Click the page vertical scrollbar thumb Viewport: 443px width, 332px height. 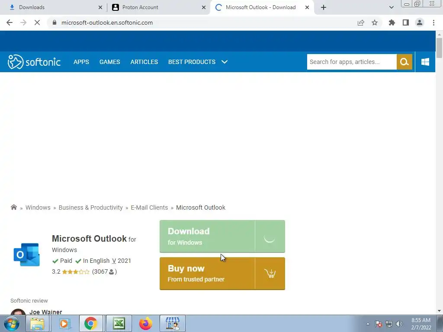439,48
